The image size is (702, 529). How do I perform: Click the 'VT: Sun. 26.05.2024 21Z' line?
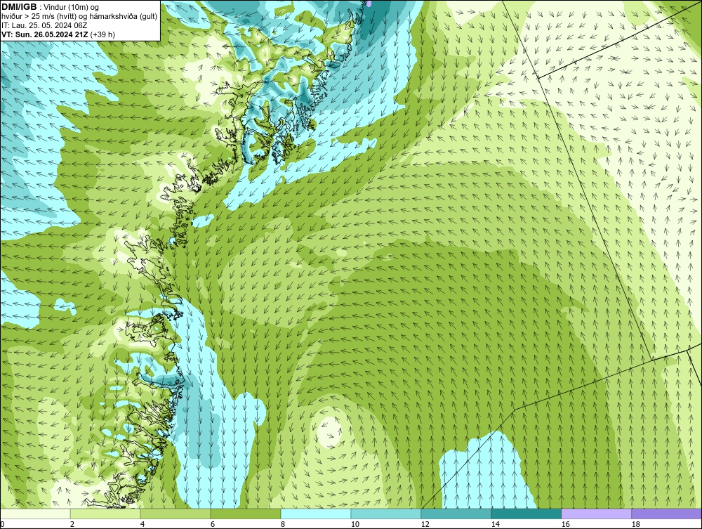45,34
